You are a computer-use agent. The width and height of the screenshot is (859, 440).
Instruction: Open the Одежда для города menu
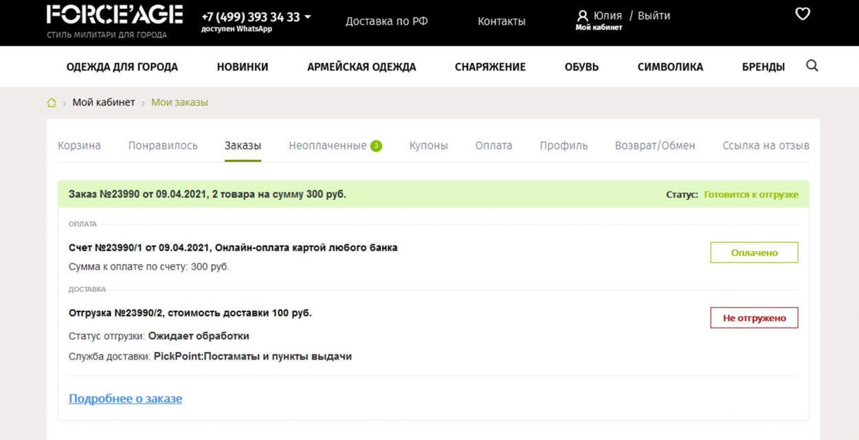point(122,67)
